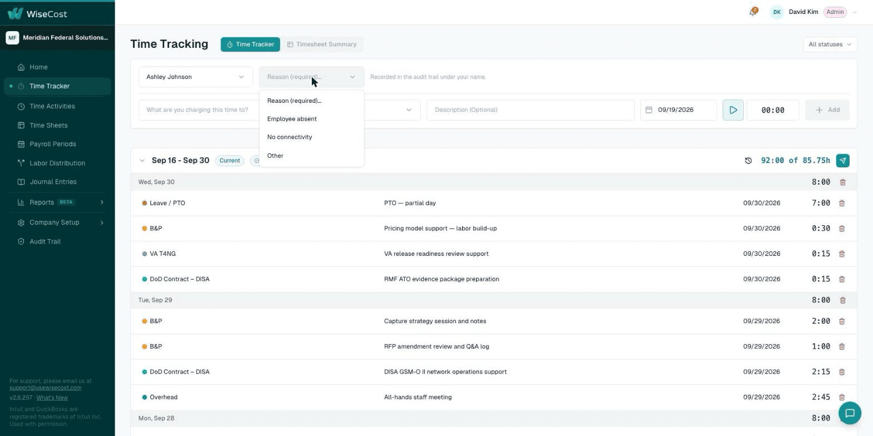Click the Add entry button
The image size is (873, 436).
click(827, 110)
